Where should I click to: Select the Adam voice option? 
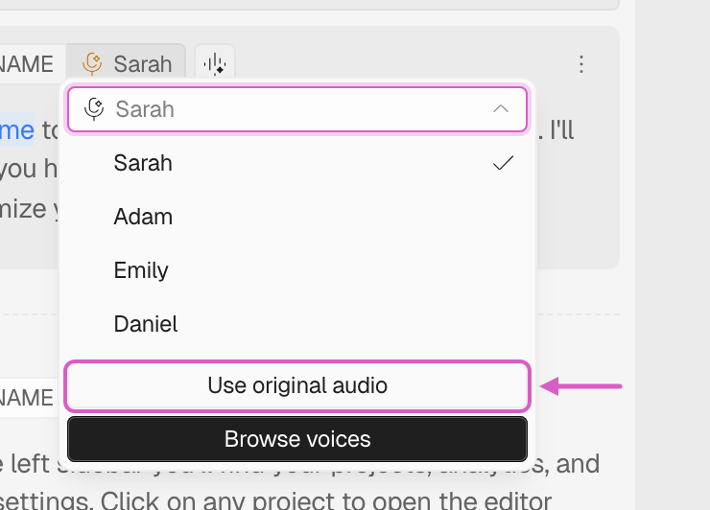pyautogui.click(x=297, y=217)
